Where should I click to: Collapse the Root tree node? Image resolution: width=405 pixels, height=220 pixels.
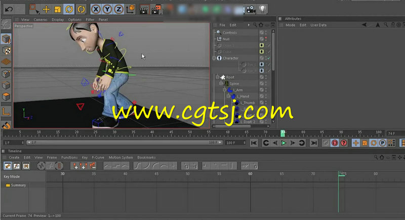click(218, 77)
